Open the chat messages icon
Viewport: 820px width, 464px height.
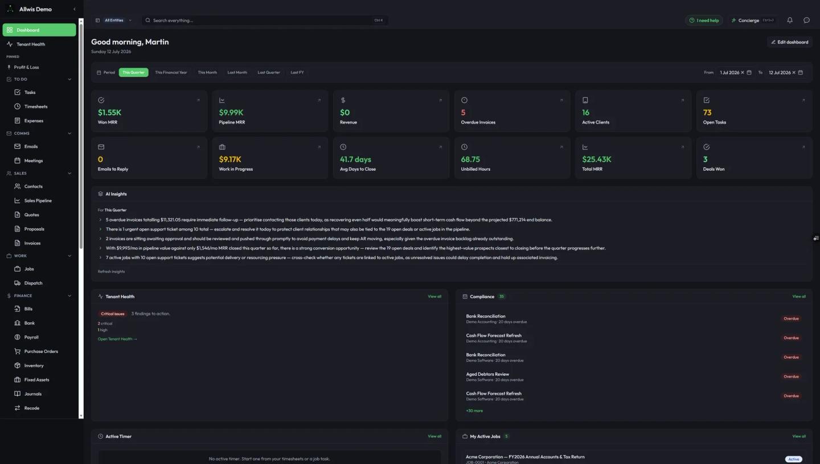point(806,20)
